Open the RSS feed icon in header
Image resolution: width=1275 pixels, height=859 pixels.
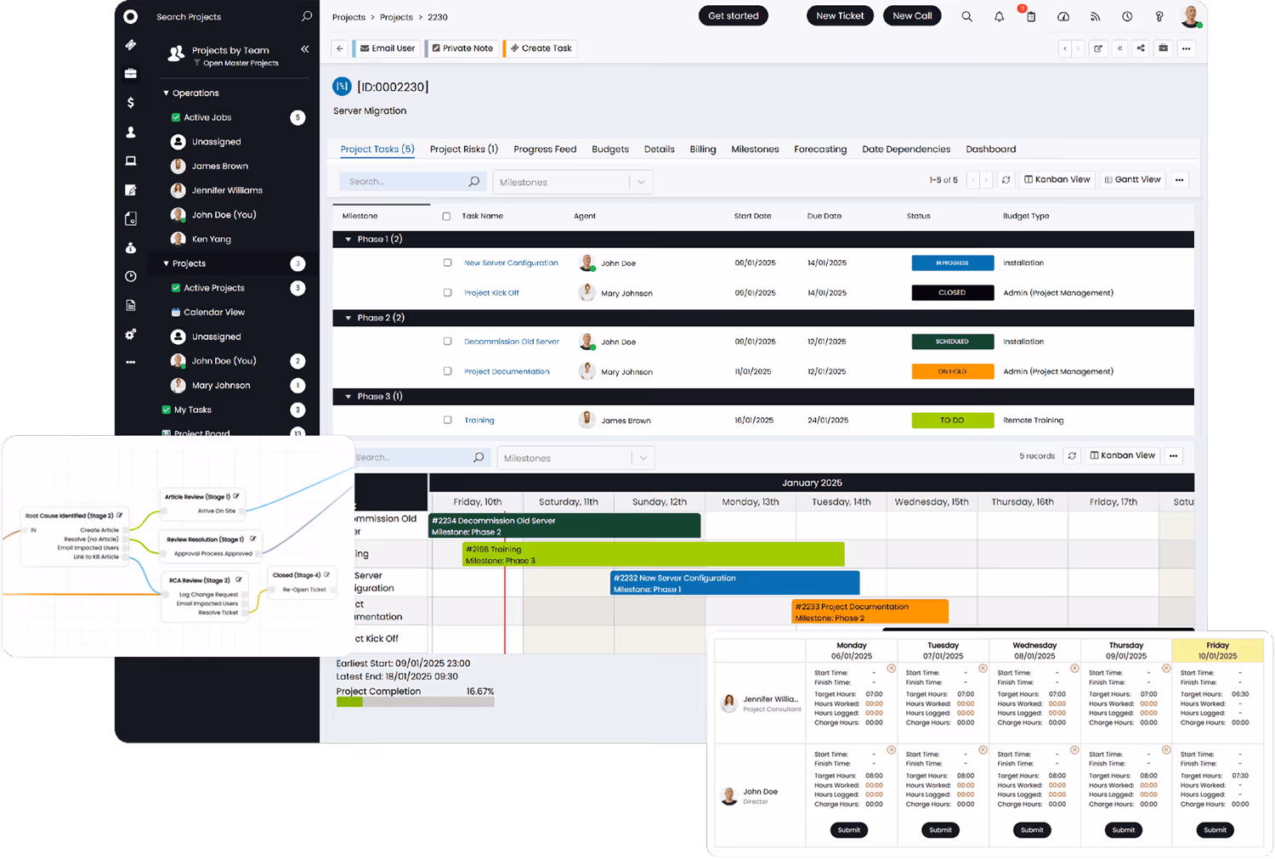point(1095,16)
